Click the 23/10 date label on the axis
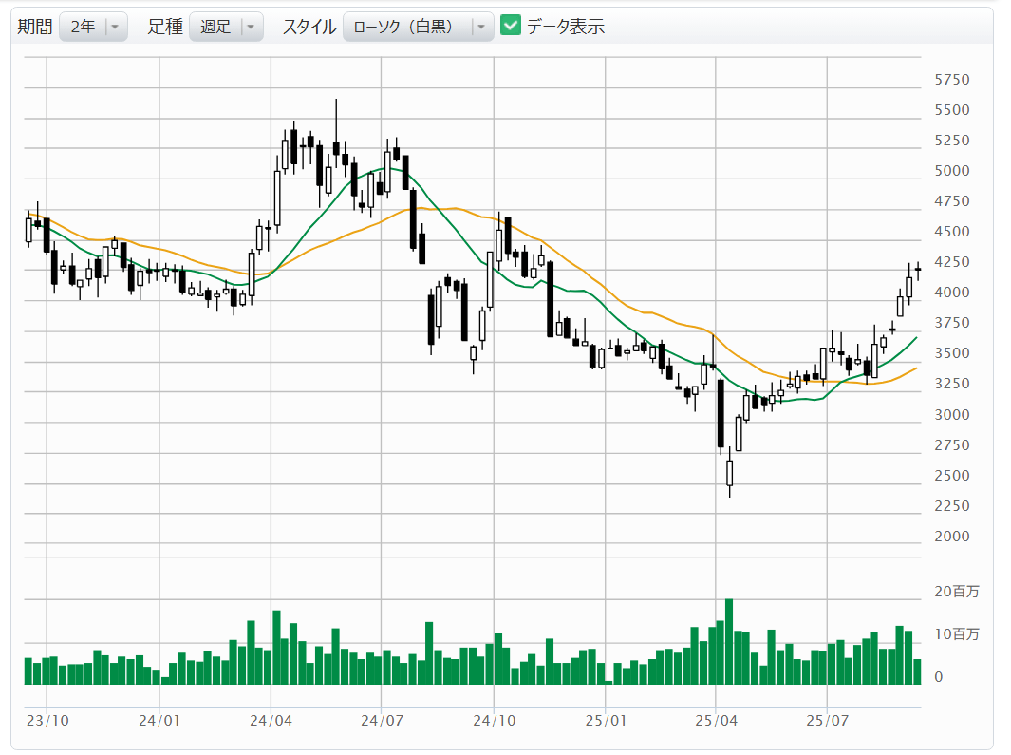The image size is (1011, 755). [47, 720]
